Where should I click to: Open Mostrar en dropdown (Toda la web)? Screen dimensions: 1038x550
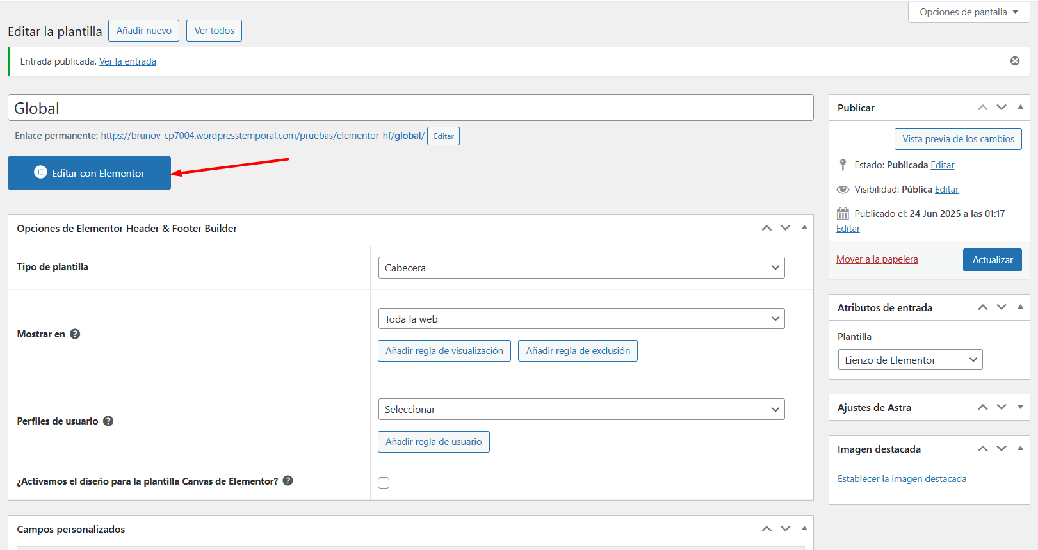[x=581, y=319]
